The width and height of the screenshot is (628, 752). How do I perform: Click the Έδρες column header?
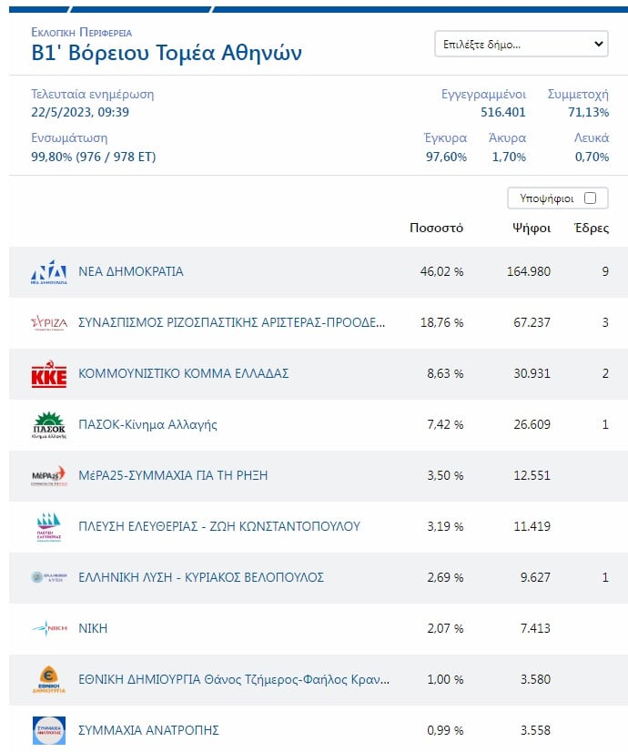tap(592, 228)
